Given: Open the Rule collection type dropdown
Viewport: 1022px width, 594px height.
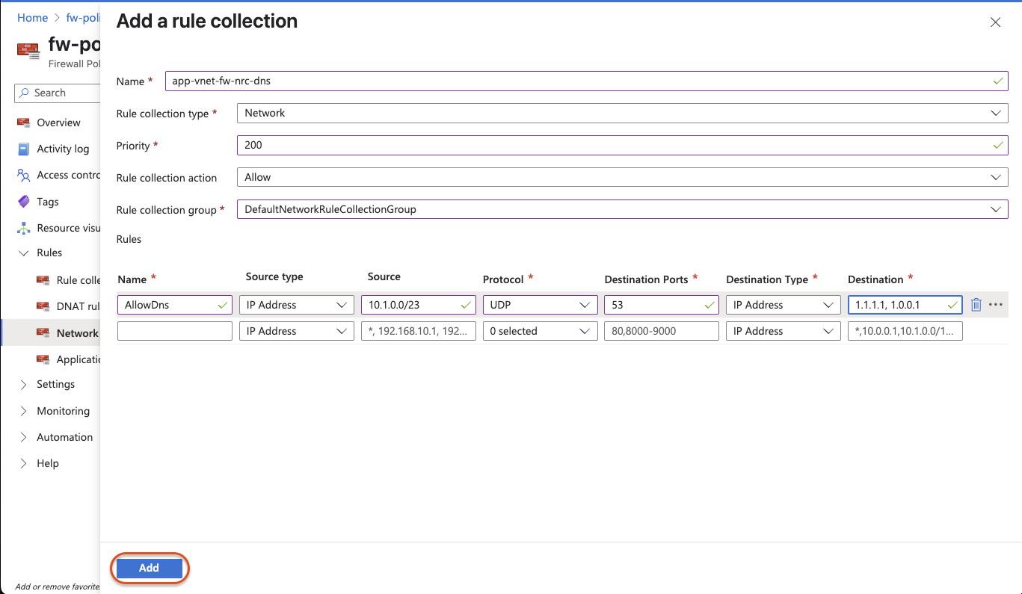Looking at the screenshot, I should point(622,113).
